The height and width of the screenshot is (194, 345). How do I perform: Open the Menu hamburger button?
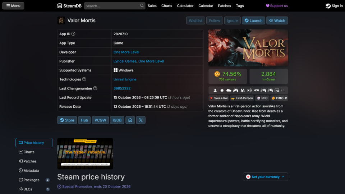click(13, 6)
